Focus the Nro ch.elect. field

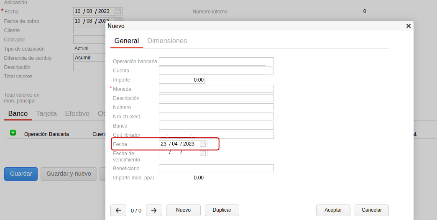216,117
